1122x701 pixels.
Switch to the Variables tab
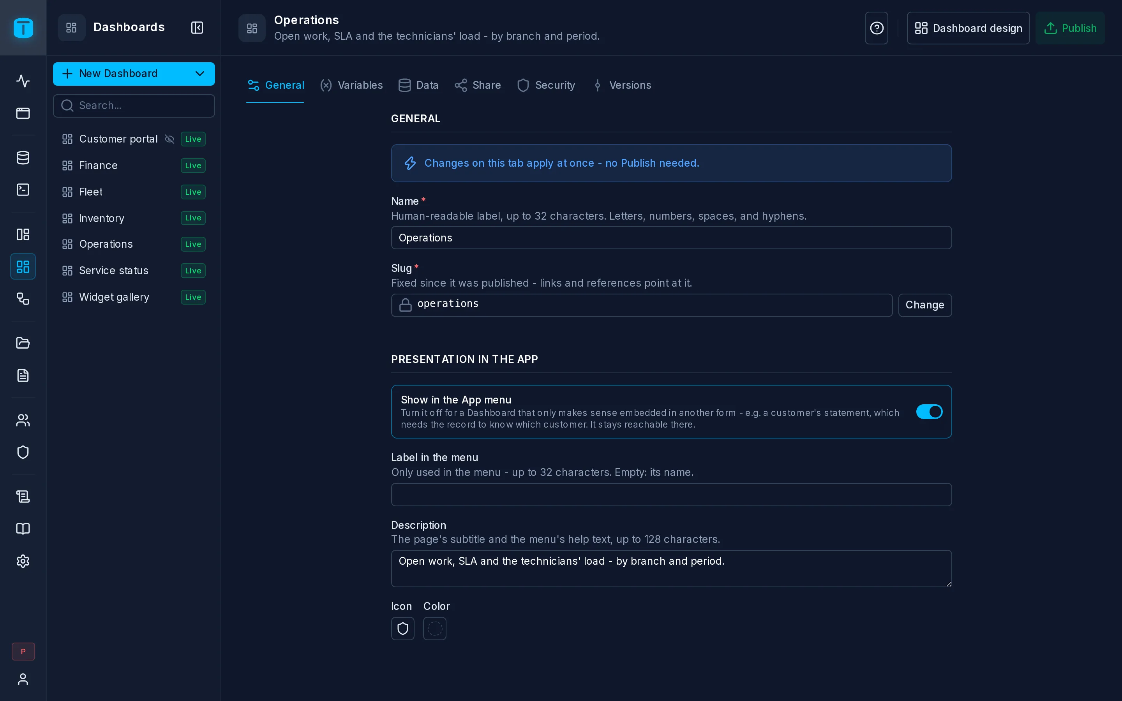[351, 85]
